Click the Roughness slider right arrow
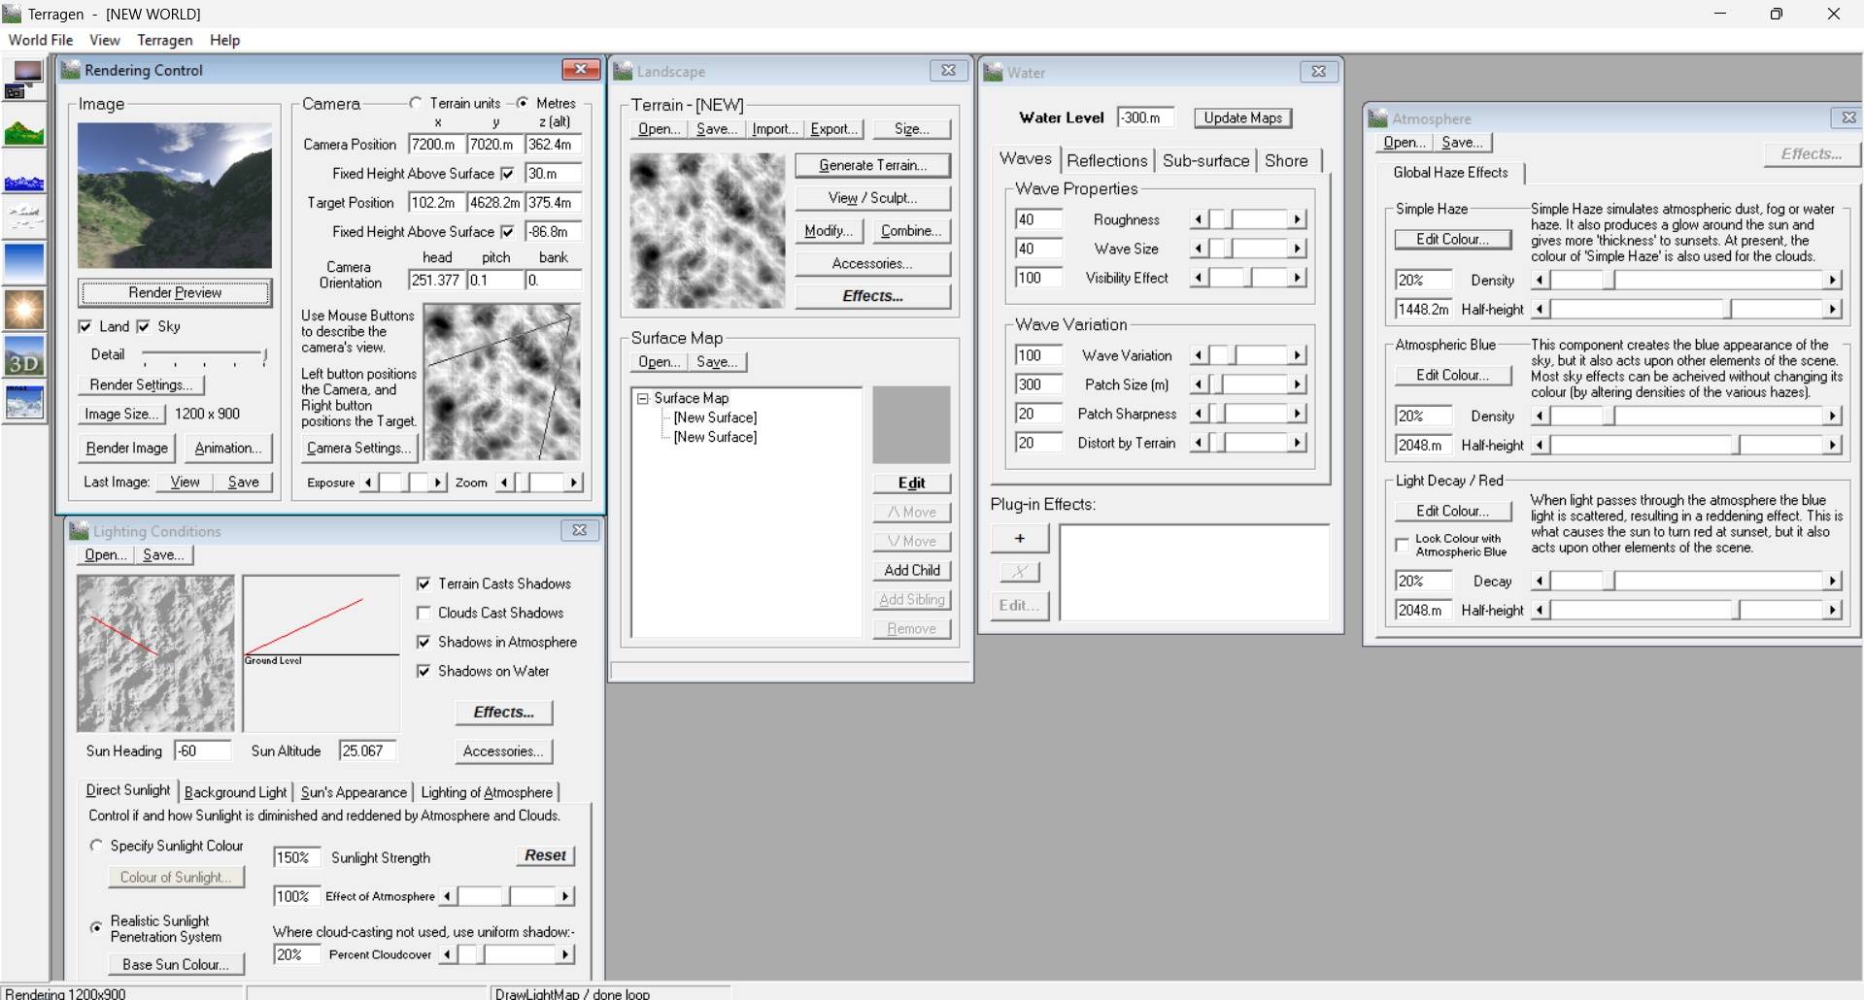Viewport: 1864px width, 1000px height. (x=1297, y=219)
